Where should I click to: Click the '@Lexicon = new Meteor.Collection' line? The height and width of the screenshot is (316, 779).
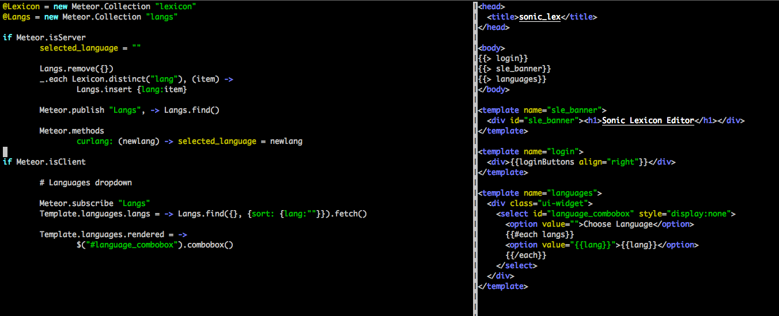[x=99, y=6]
